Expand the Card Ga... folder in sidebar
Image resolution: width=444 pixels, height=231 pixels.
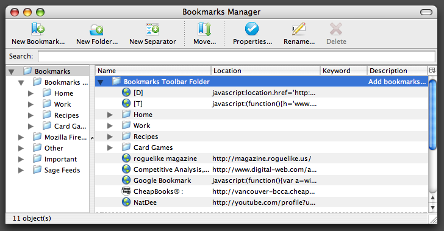click(x=31, y=126)
